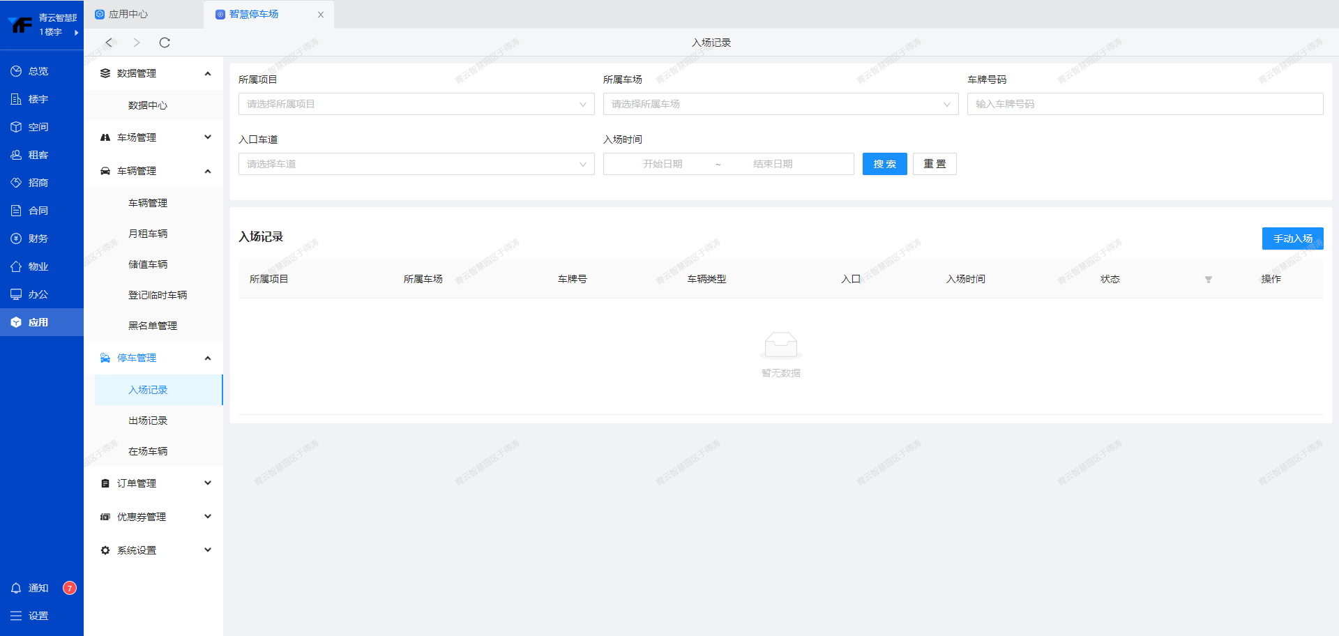Click the 手动入场 button
The image size is (1339, 636).
pyautogui.click(x=1292, y=238)
